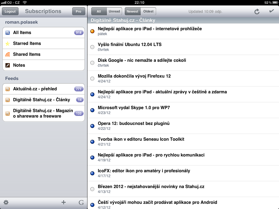Tap the Updated 10:09 odp. status text
Viewport: 279px width, 209px height.
[x=205, y=11]
